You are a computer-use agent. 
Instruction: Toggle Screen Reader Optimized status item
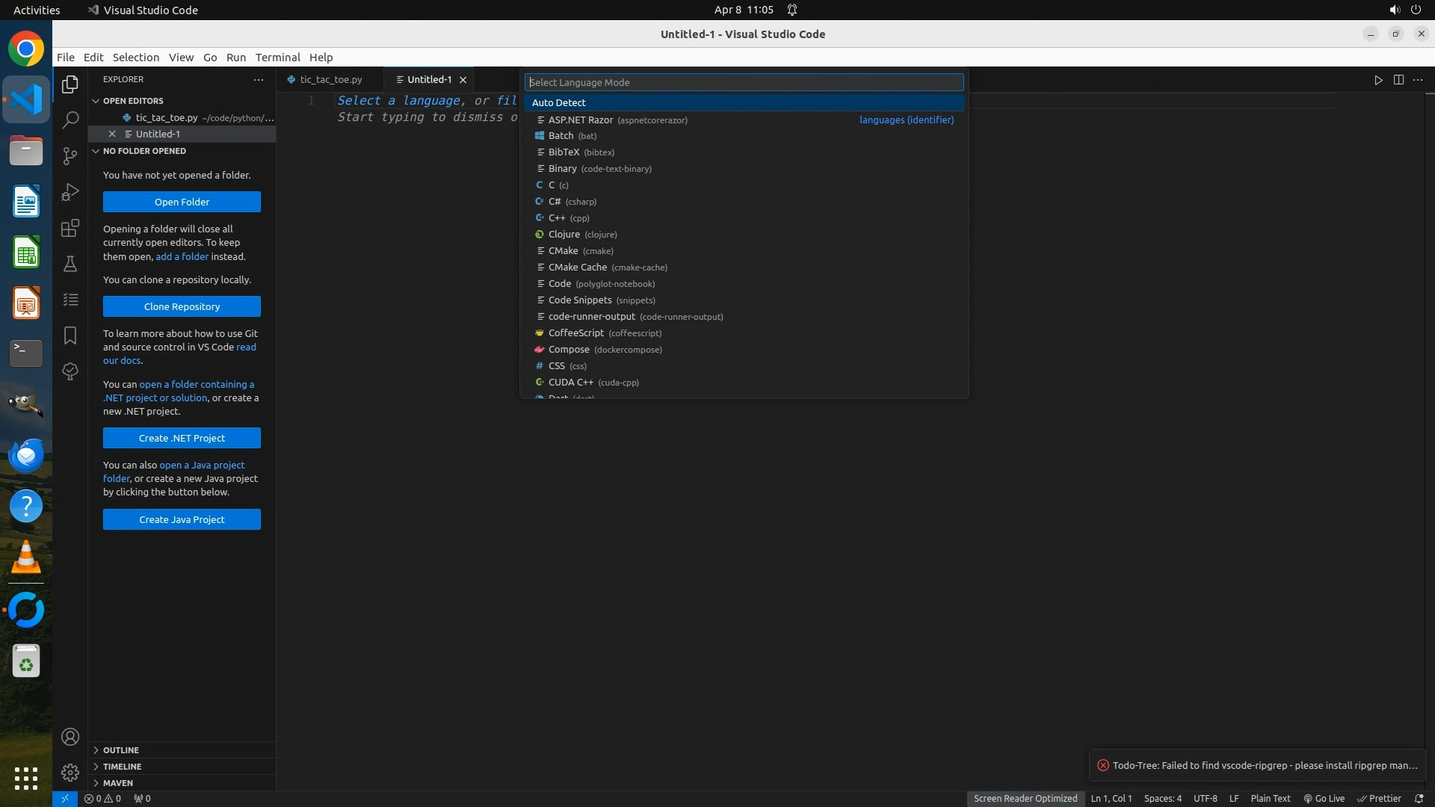click(1025, 798)
